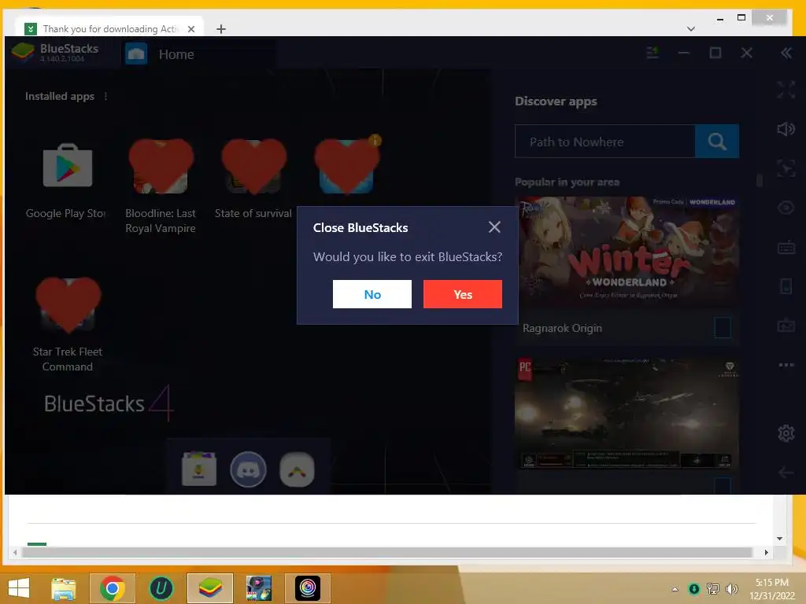Click the system tray volume icon
The height and width of the screenshot is (604, 806).
(x=731, y=589)
